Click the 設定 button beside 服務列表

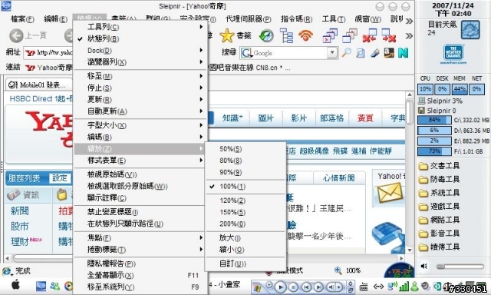click(60, 178)
